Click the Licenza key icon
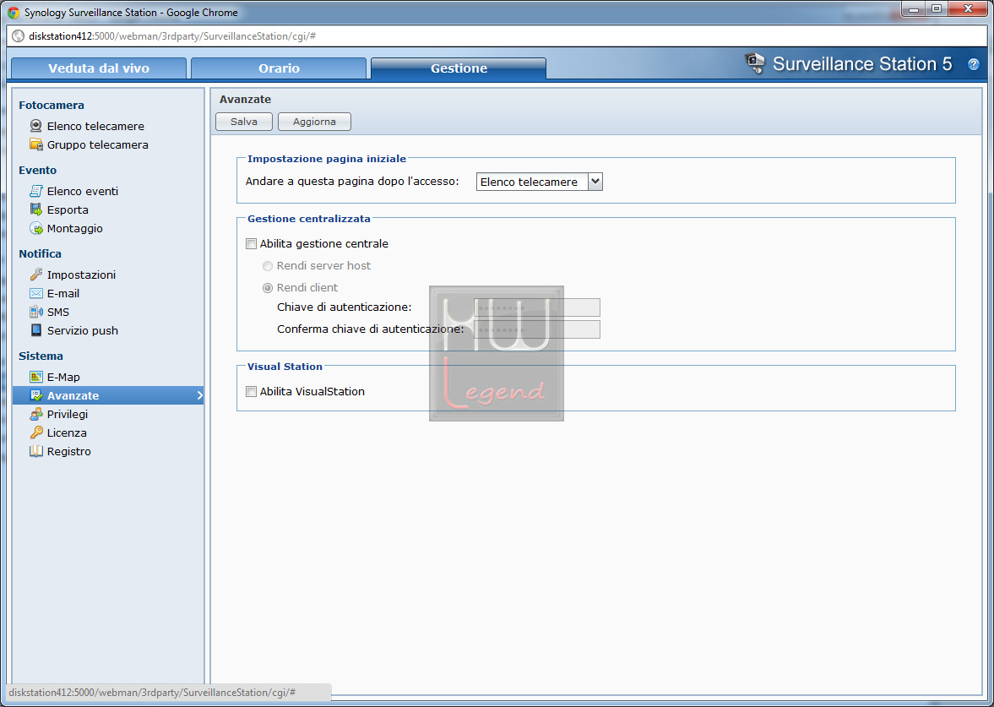The width and height of the screenshot is (994, 707). point(36,432)
